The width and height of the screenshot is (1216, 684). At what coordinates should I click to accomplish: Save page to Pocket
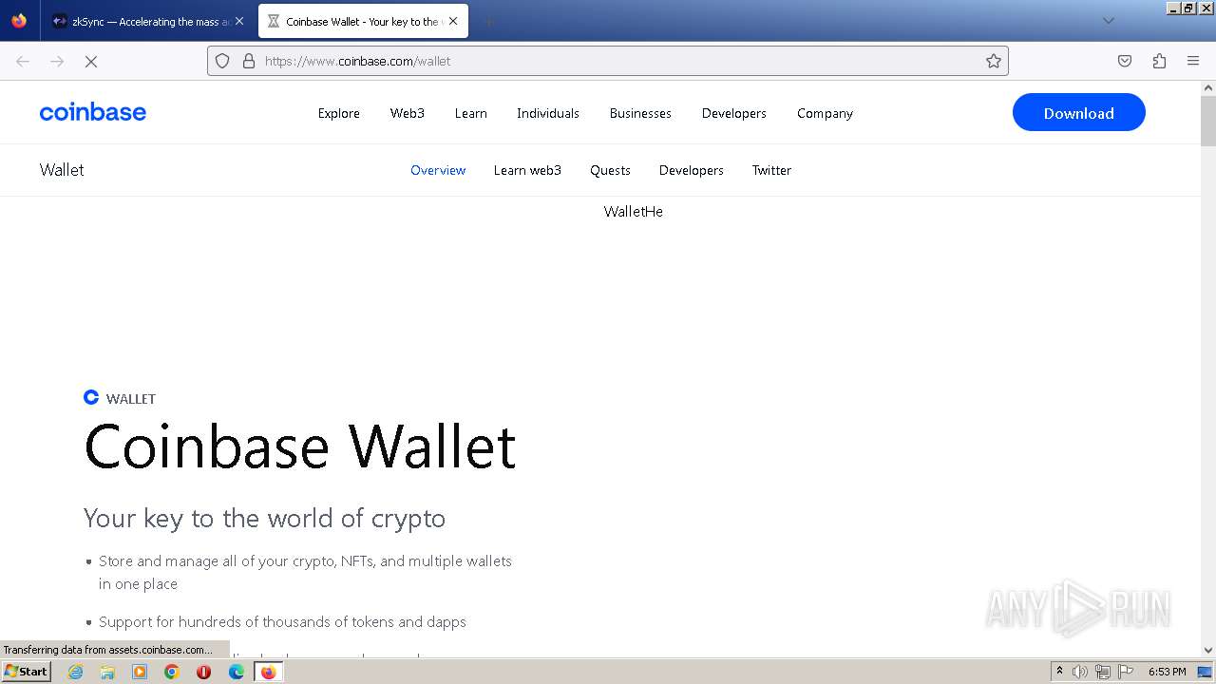[x=1125, y=61]
